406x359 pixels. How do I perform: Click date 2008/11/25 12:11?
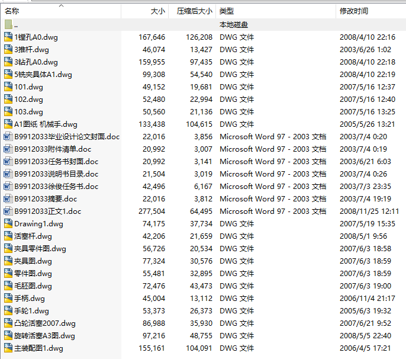369,211
